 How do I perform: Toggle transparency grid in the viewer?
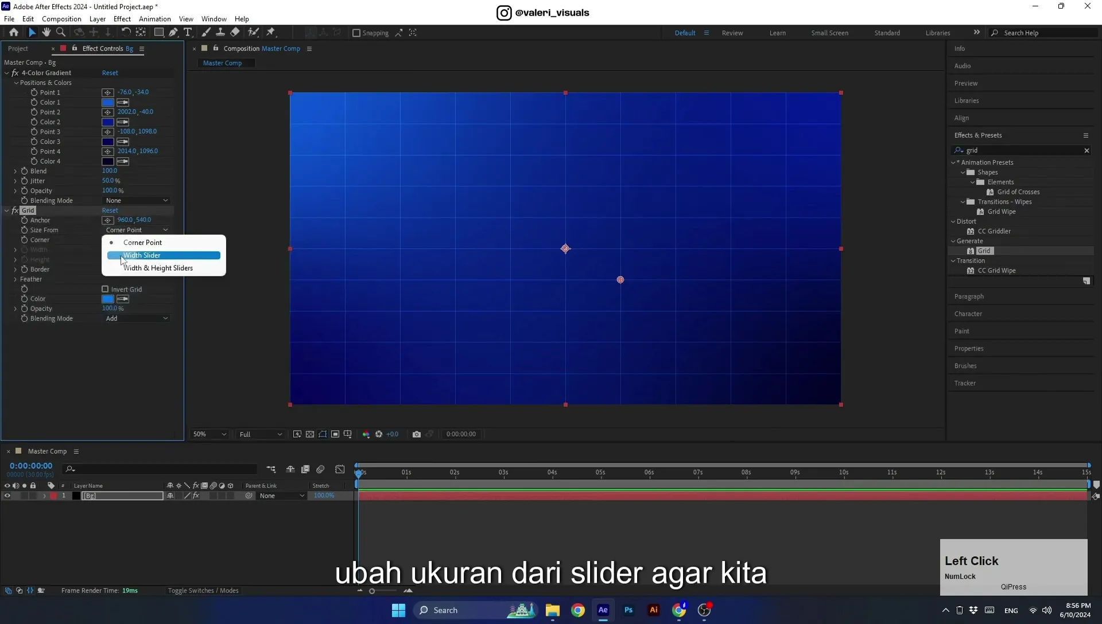click(310, 434)
